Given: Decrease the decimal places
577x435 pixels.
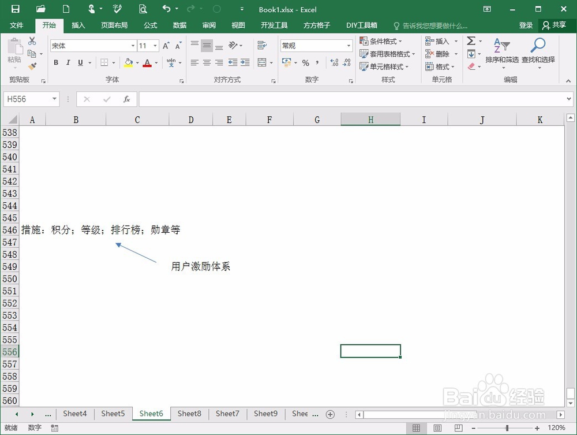Looking at the screenshot, I should tap(347, 62).
